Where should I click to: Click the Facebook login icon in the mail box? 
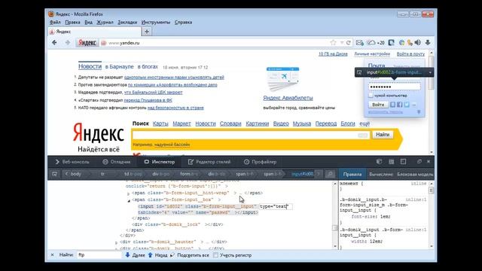tap(400, 105)
